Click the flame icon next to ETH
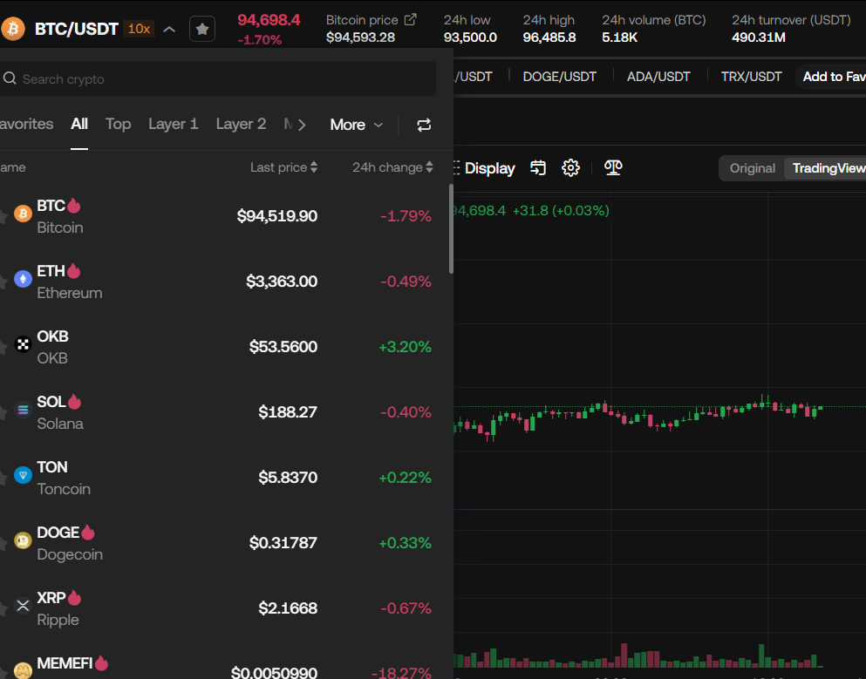Screen dimensions: 866x679 [74, 271]
